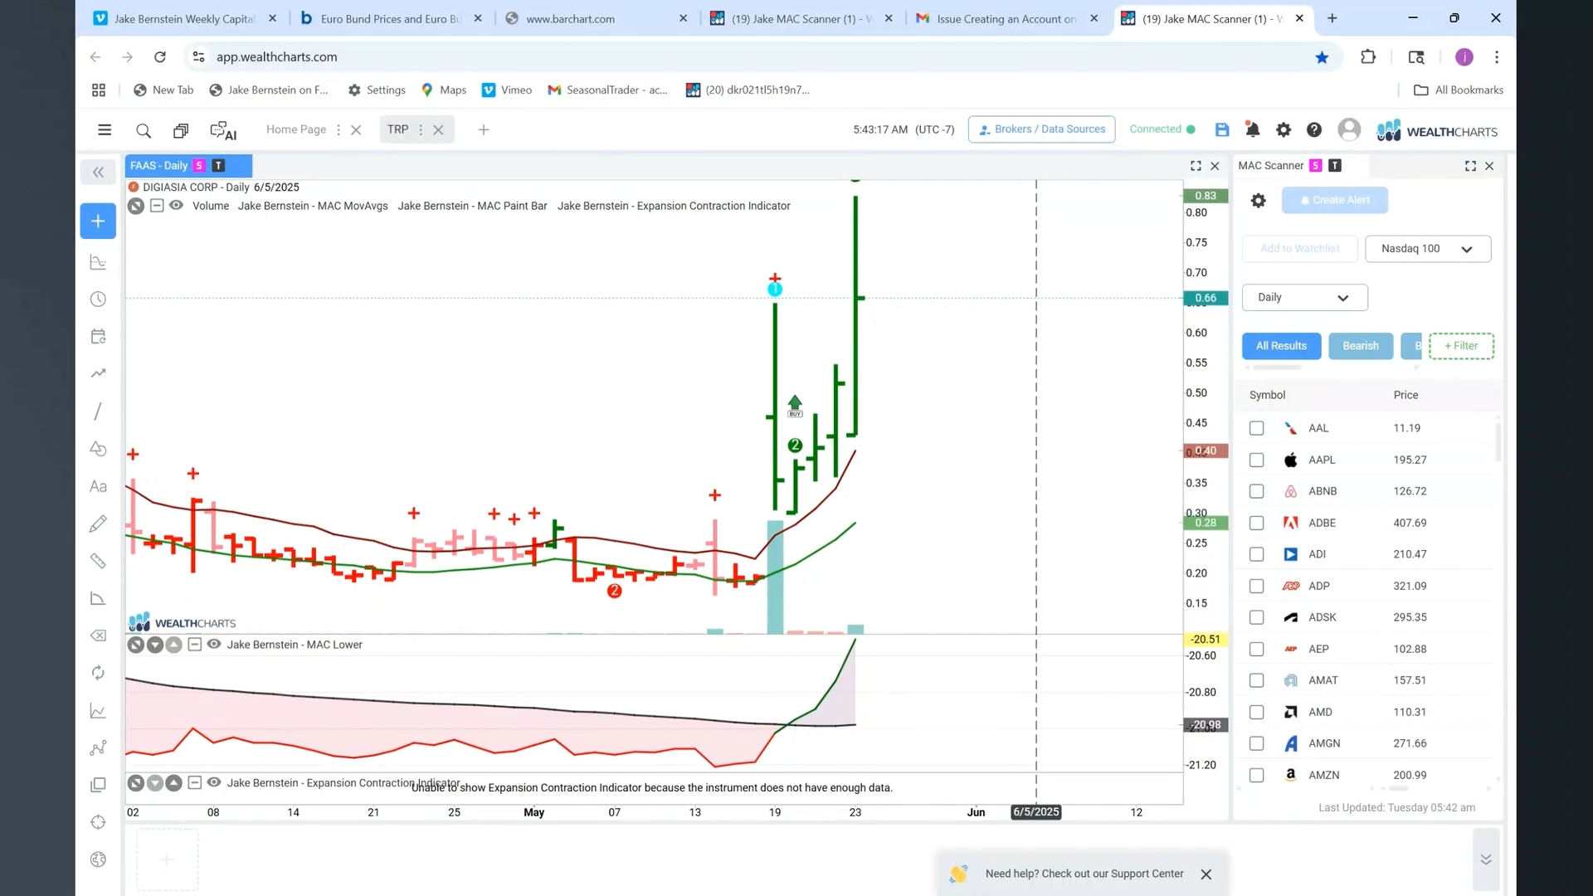Viewport: 1593px width, 896px height.
Task: Dismiss the Support Center help popup
Action: click(1206, 874)
